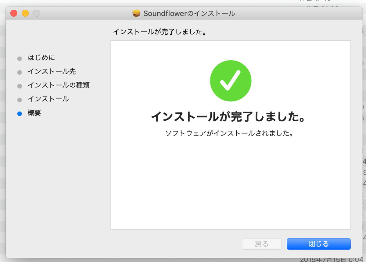This screenshot has width=366, height=262.
Task: Select the インストールの種類 step
Action: tap(58, 85)
